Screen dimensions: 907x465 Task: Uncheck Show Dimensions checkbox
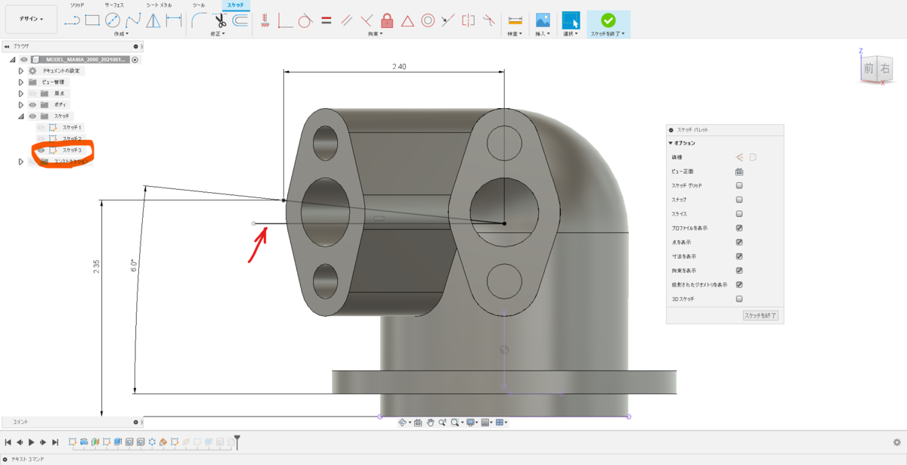click(x=739, y=256)
